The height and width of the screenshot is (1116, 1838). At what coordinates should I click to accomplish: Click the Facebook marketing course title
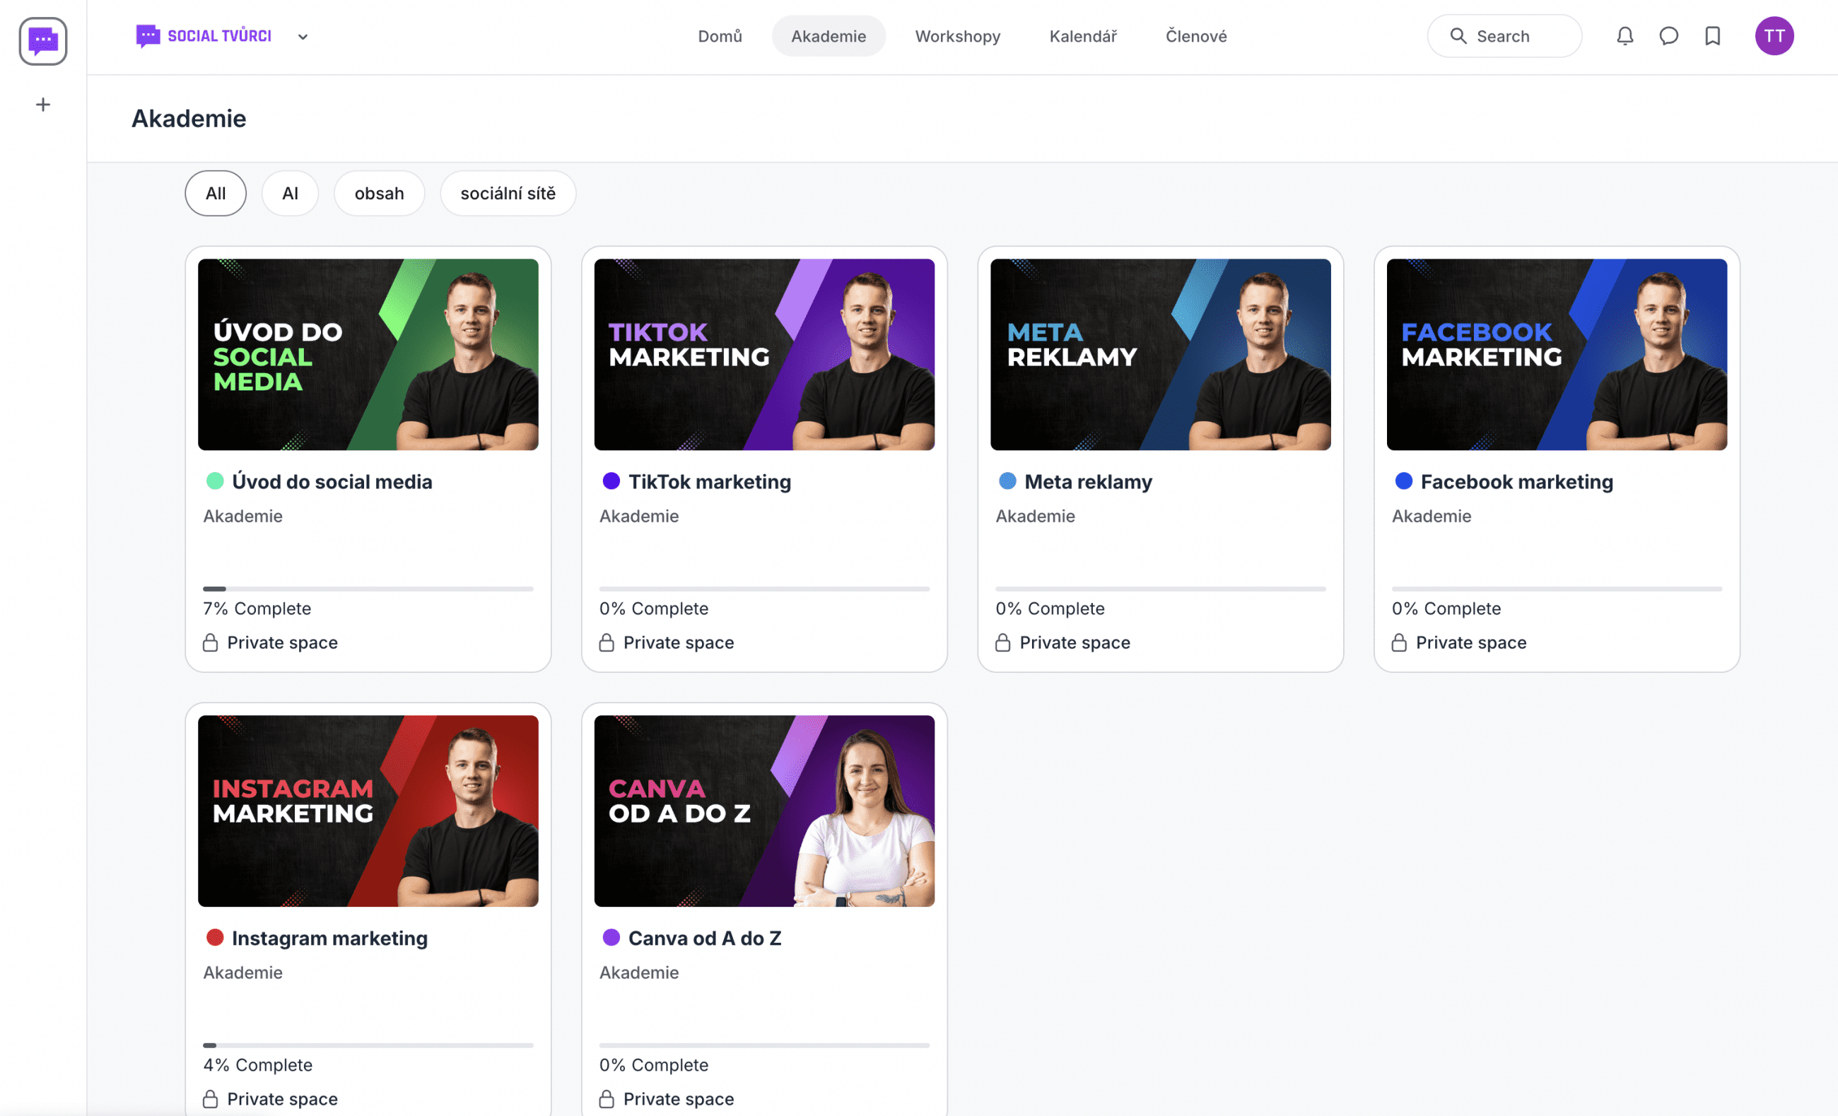1516,482
